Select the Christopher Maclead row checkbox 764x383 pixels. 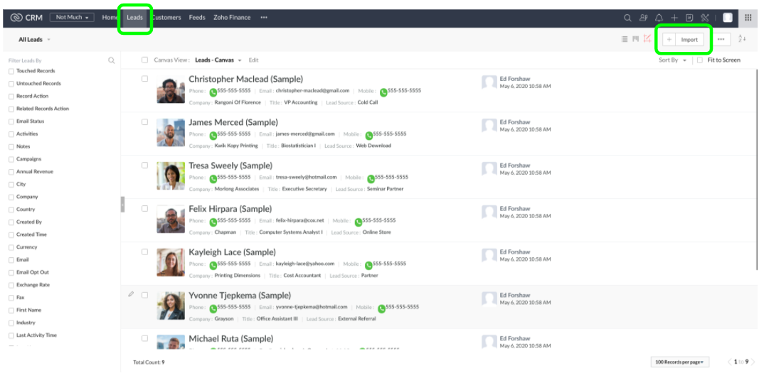click(144, 78)
